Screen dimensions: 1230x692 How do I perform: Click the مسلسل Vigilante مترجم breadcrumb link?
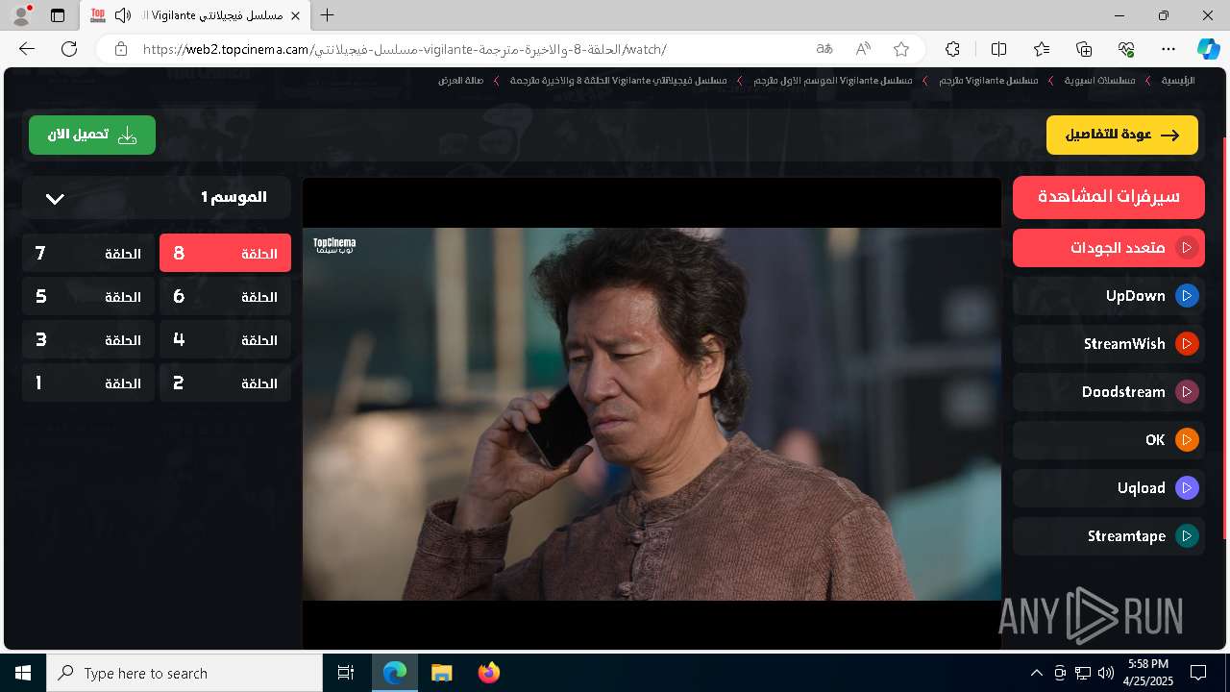pyautogui.click(x=989, y=81)
